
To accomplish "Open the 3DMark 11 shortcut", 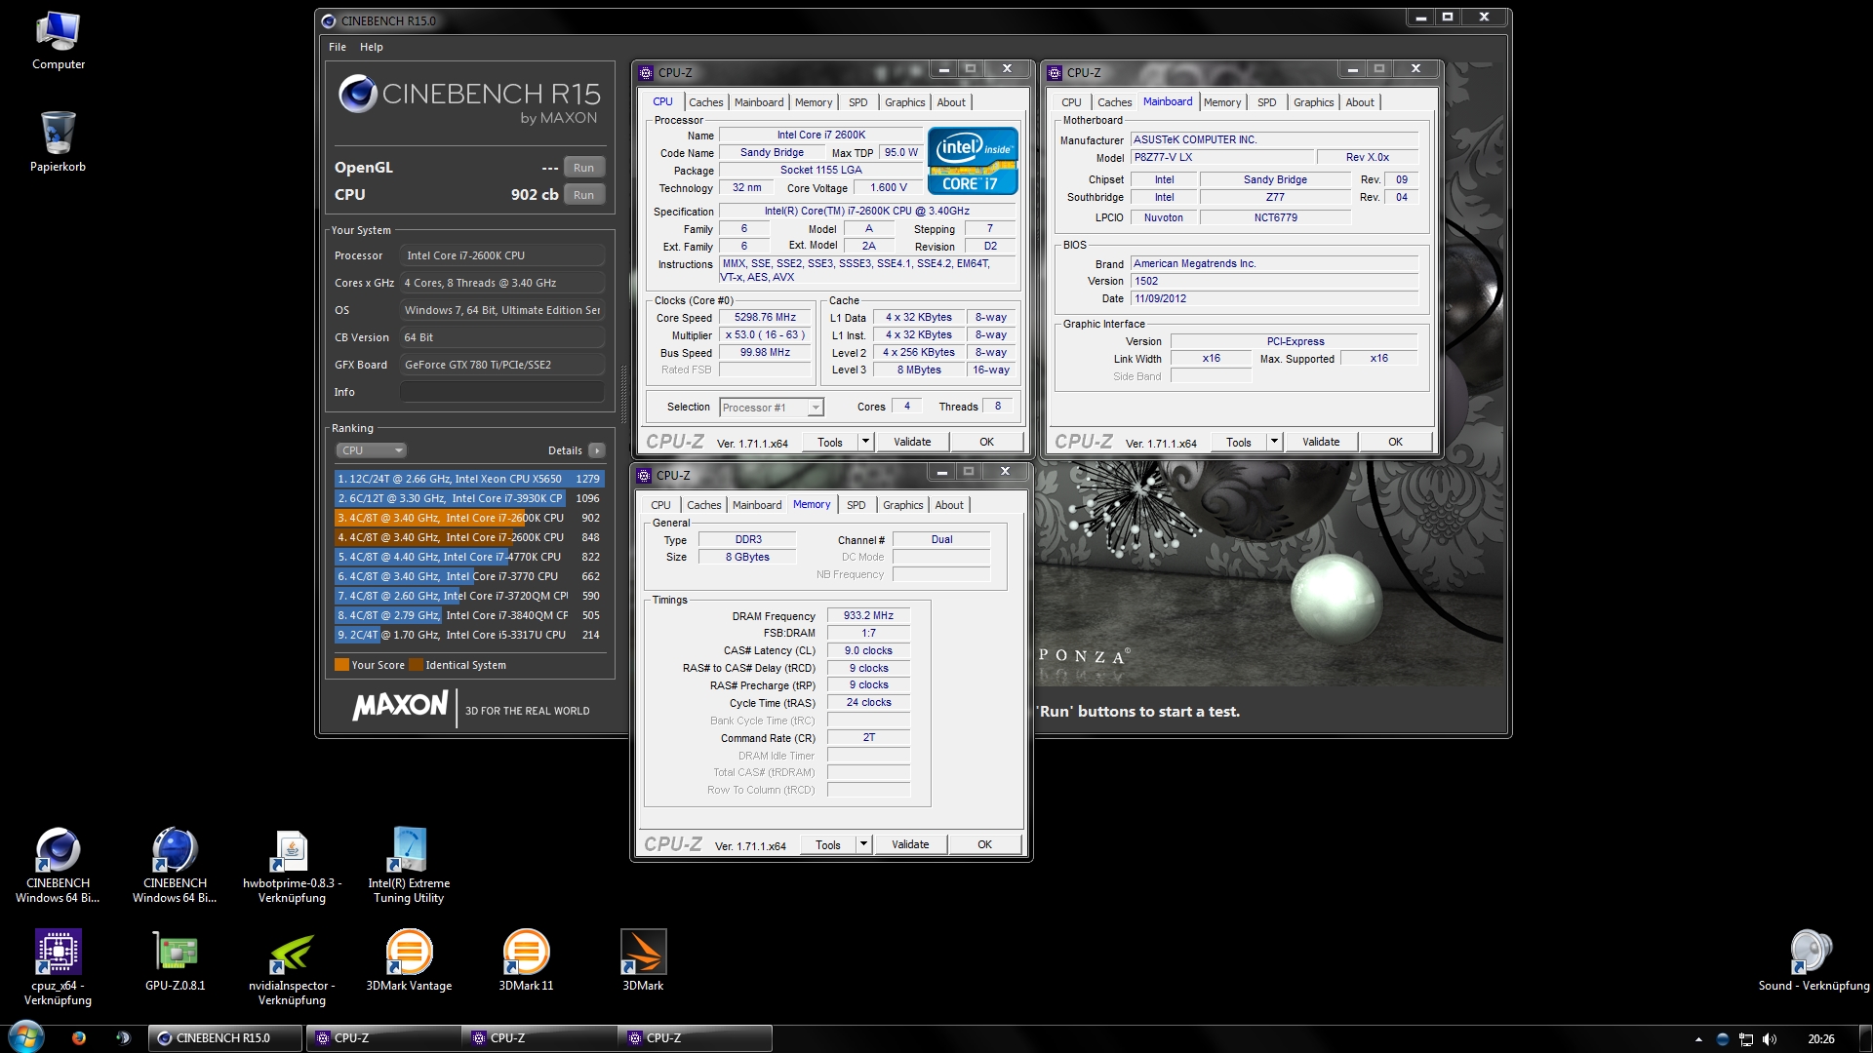I will coord(526,961).
